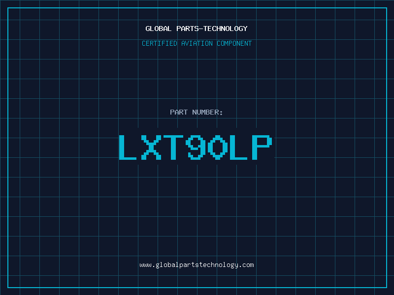This screenshot has width=394, height=295.
Task: Click the 'GLOBAL PARTS-TECHNOLOGY' heading
Action: pos(197,29)
